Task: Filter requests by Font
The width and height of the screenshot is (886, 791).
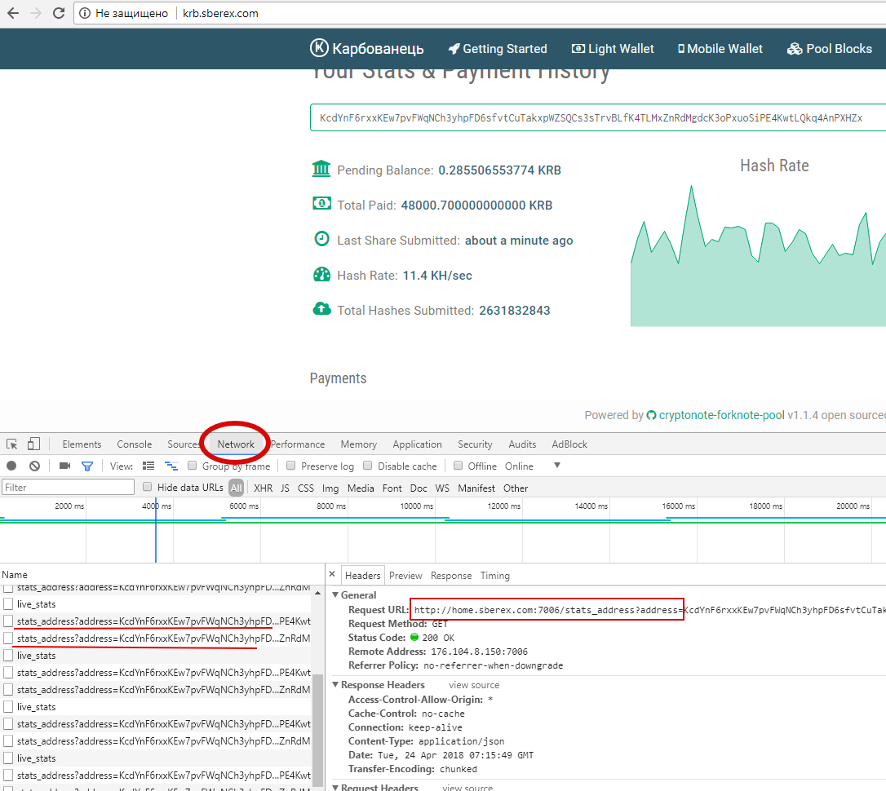Action: point(392,488)
